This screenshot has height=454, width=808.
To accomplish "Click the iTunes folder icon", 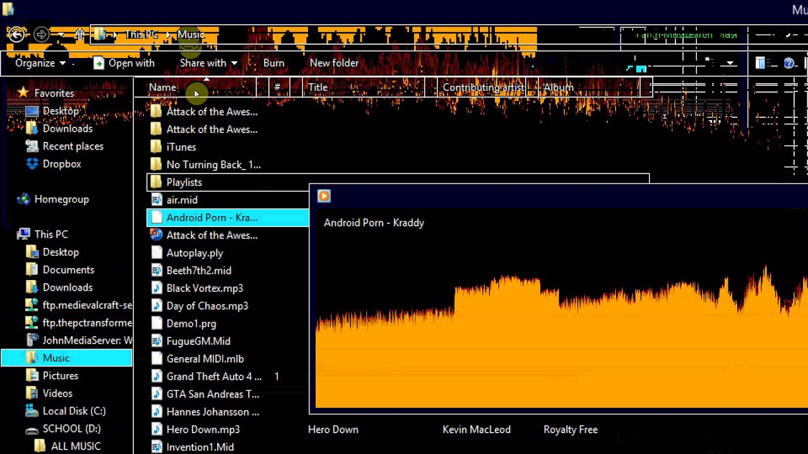I will [157, 147].
